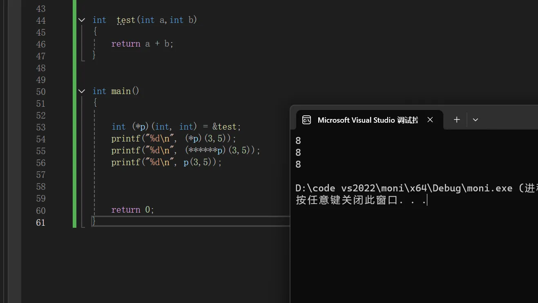538x303 pixels.
Task: Click the 'return 0;' statement
Action: coord(133,210)
